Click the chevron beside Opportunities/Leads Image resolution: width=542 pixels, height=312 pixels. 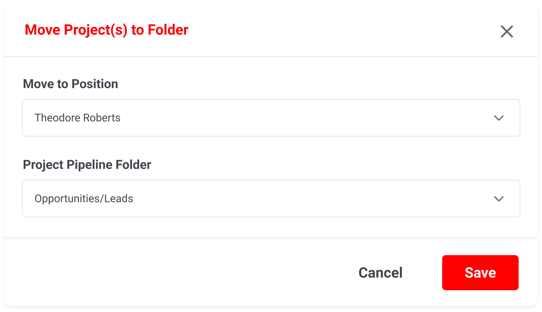[499, 199]
